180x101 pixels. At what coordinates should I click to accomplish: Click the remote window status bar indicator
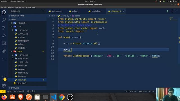tap(3, 91)
